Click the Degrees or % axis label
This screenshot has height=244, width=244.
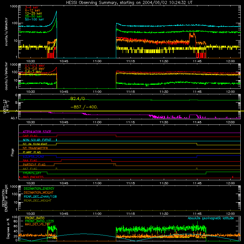coord(8,228)
